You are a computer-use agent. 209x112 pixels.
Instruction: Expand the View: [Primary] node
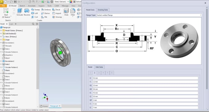[x=1, y=37]
